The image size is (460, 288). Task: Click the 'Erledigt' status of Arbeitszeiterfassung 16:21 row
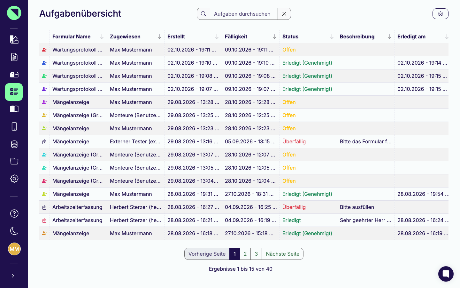pos(292,220)
